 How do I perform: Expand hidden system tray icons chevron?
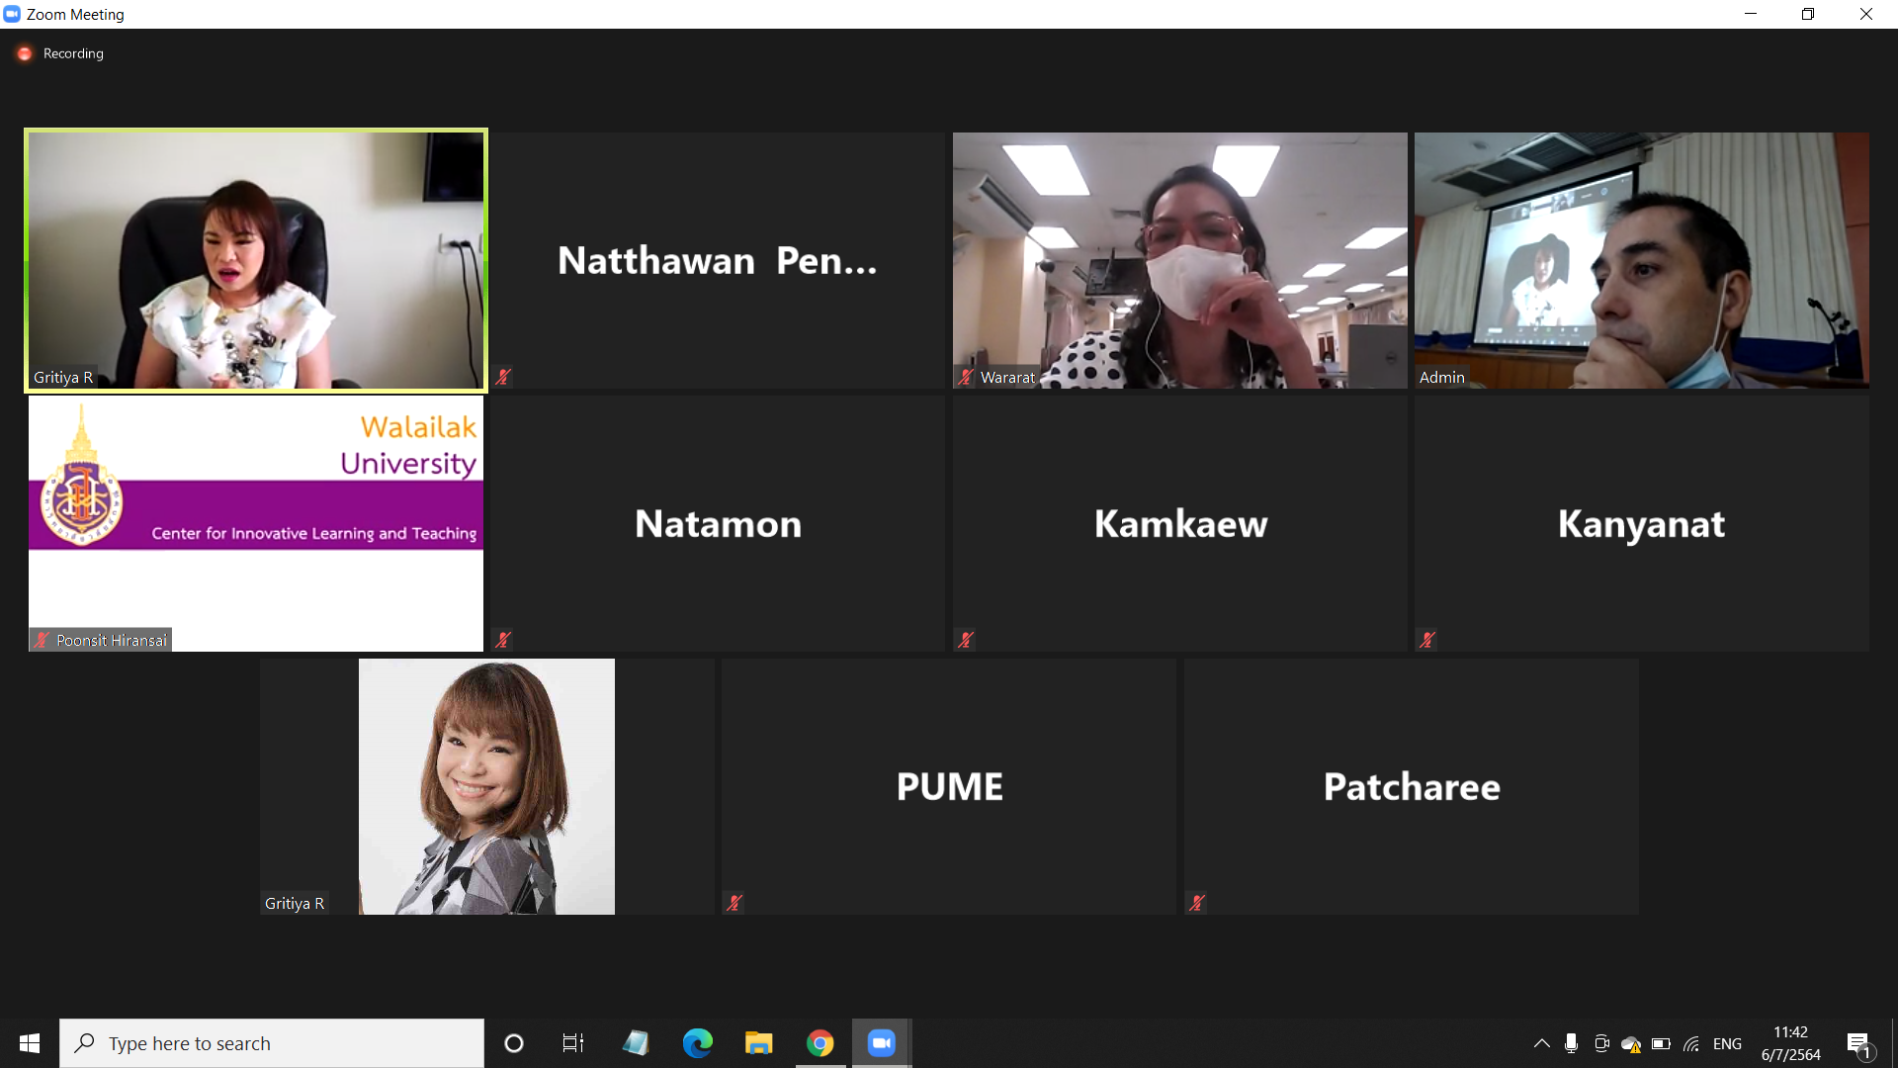click(x=1541, y=1043)
